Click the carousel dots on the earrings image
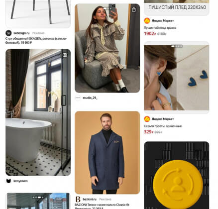Screen dimensions: 218x209 coord(177,46)
